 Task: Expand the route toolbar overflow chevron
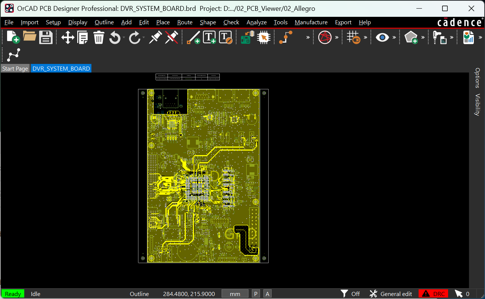[308, 37]
